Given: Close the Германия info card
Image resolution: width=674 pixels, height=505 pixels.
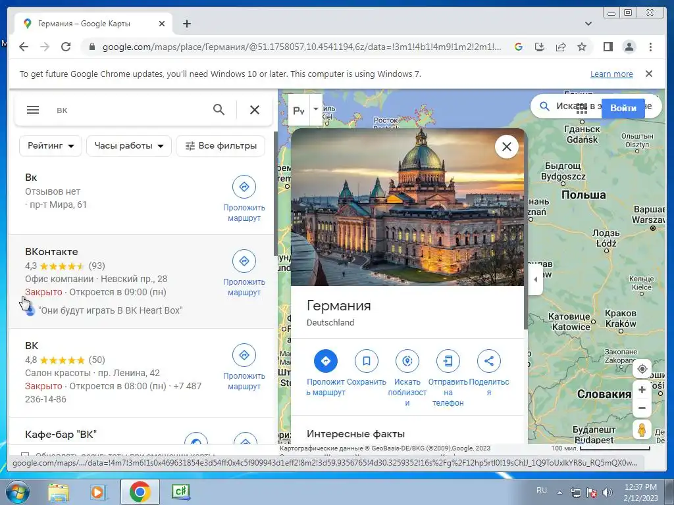Looking at the screenshot, I should (x=507, y=147).
